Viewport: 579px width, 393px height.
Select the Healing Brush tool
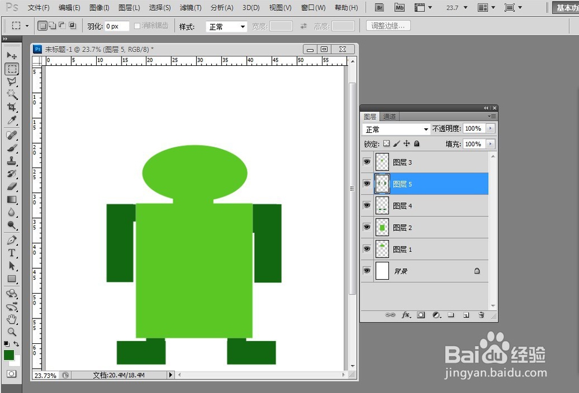[12, 135]
